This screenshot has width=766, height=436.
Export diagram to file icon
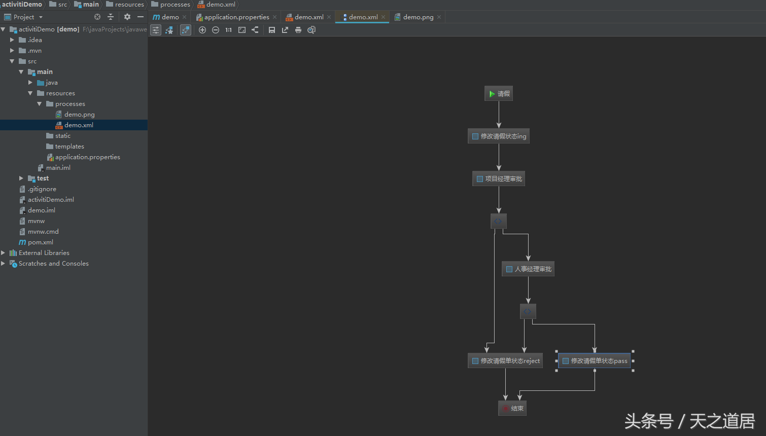[285, 30]
